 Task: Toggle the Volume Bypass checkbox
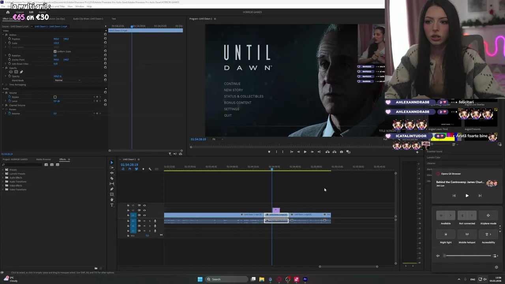click(55, 97)
